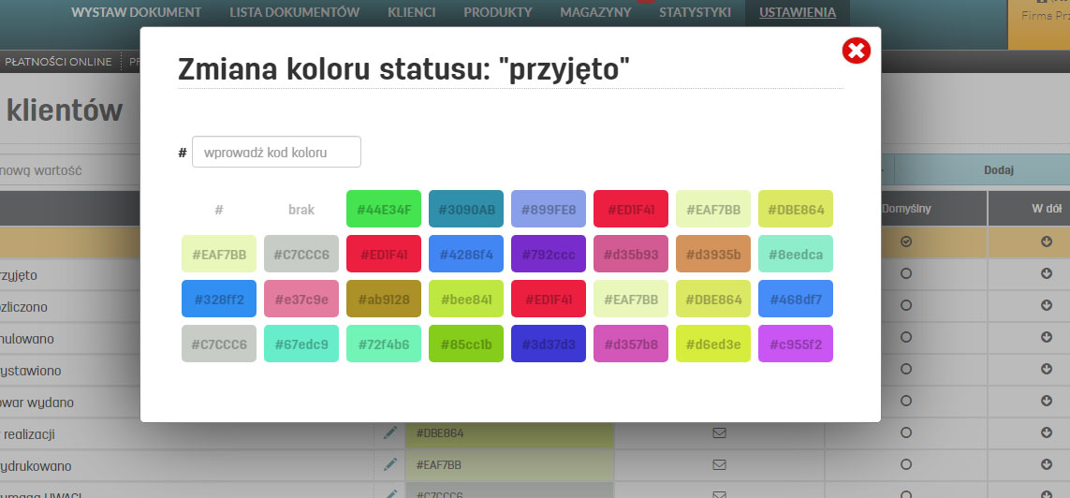
Task: Set wystawiono as the default status
Action: [x=906, y=369]
